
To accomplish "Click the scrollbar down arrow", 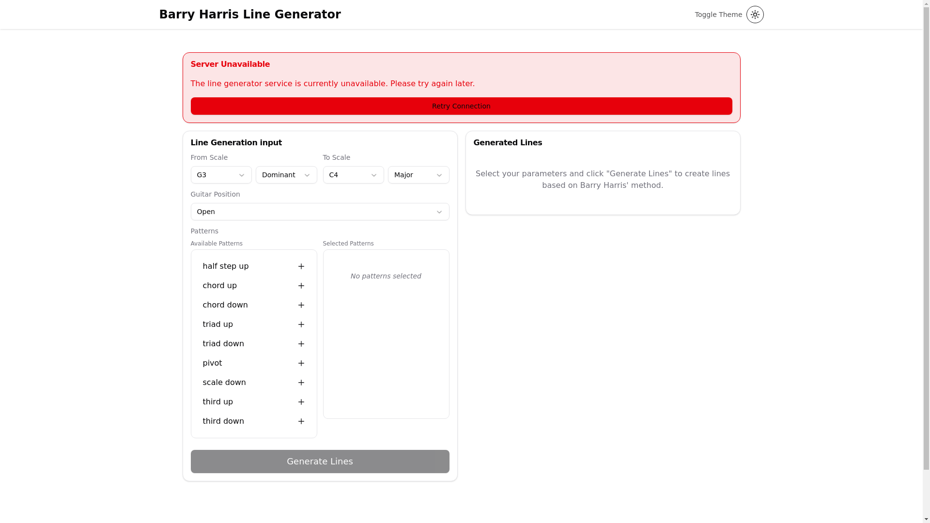I will pos(926,519).
